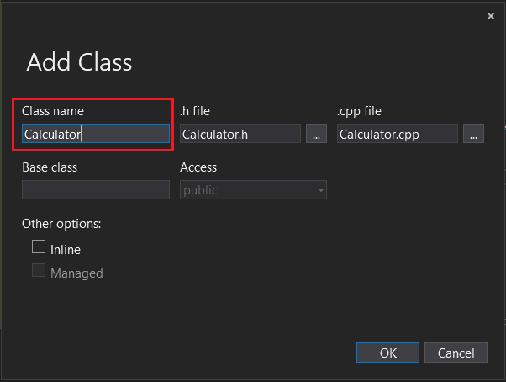Expand the Access dropdown arrow

click(x=320, y=190)
